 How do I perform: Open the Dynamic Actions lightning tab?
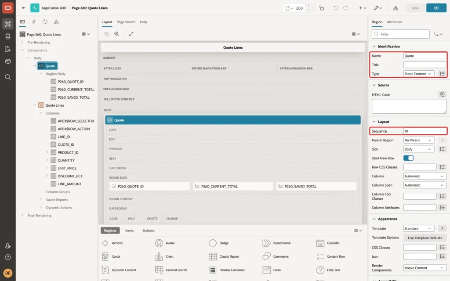tap(33, 22)
